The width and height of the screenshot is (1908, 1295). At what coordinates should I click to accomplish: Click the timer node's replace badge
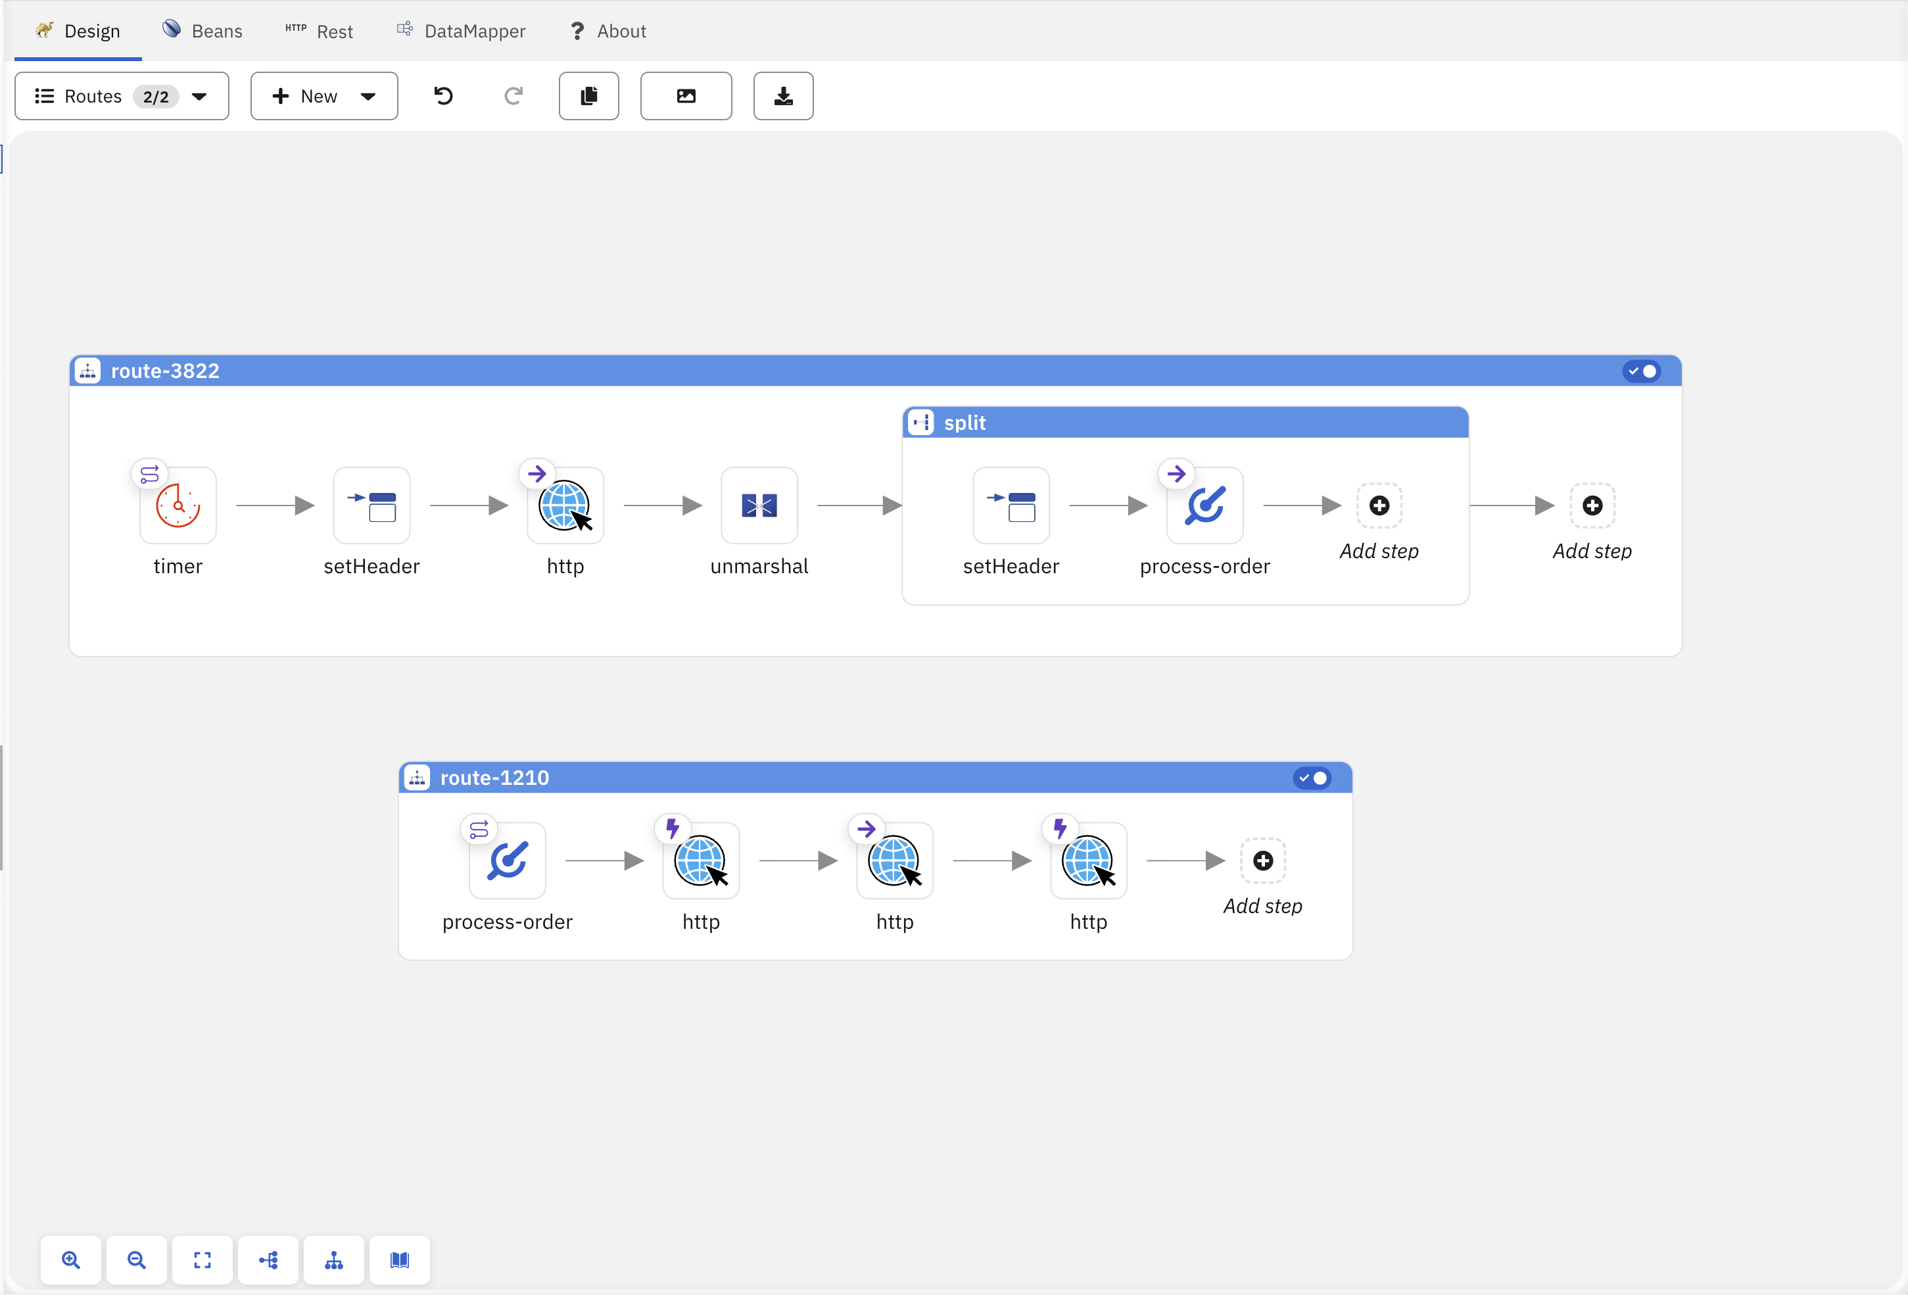pyautogui.click(x=149, y=475)
